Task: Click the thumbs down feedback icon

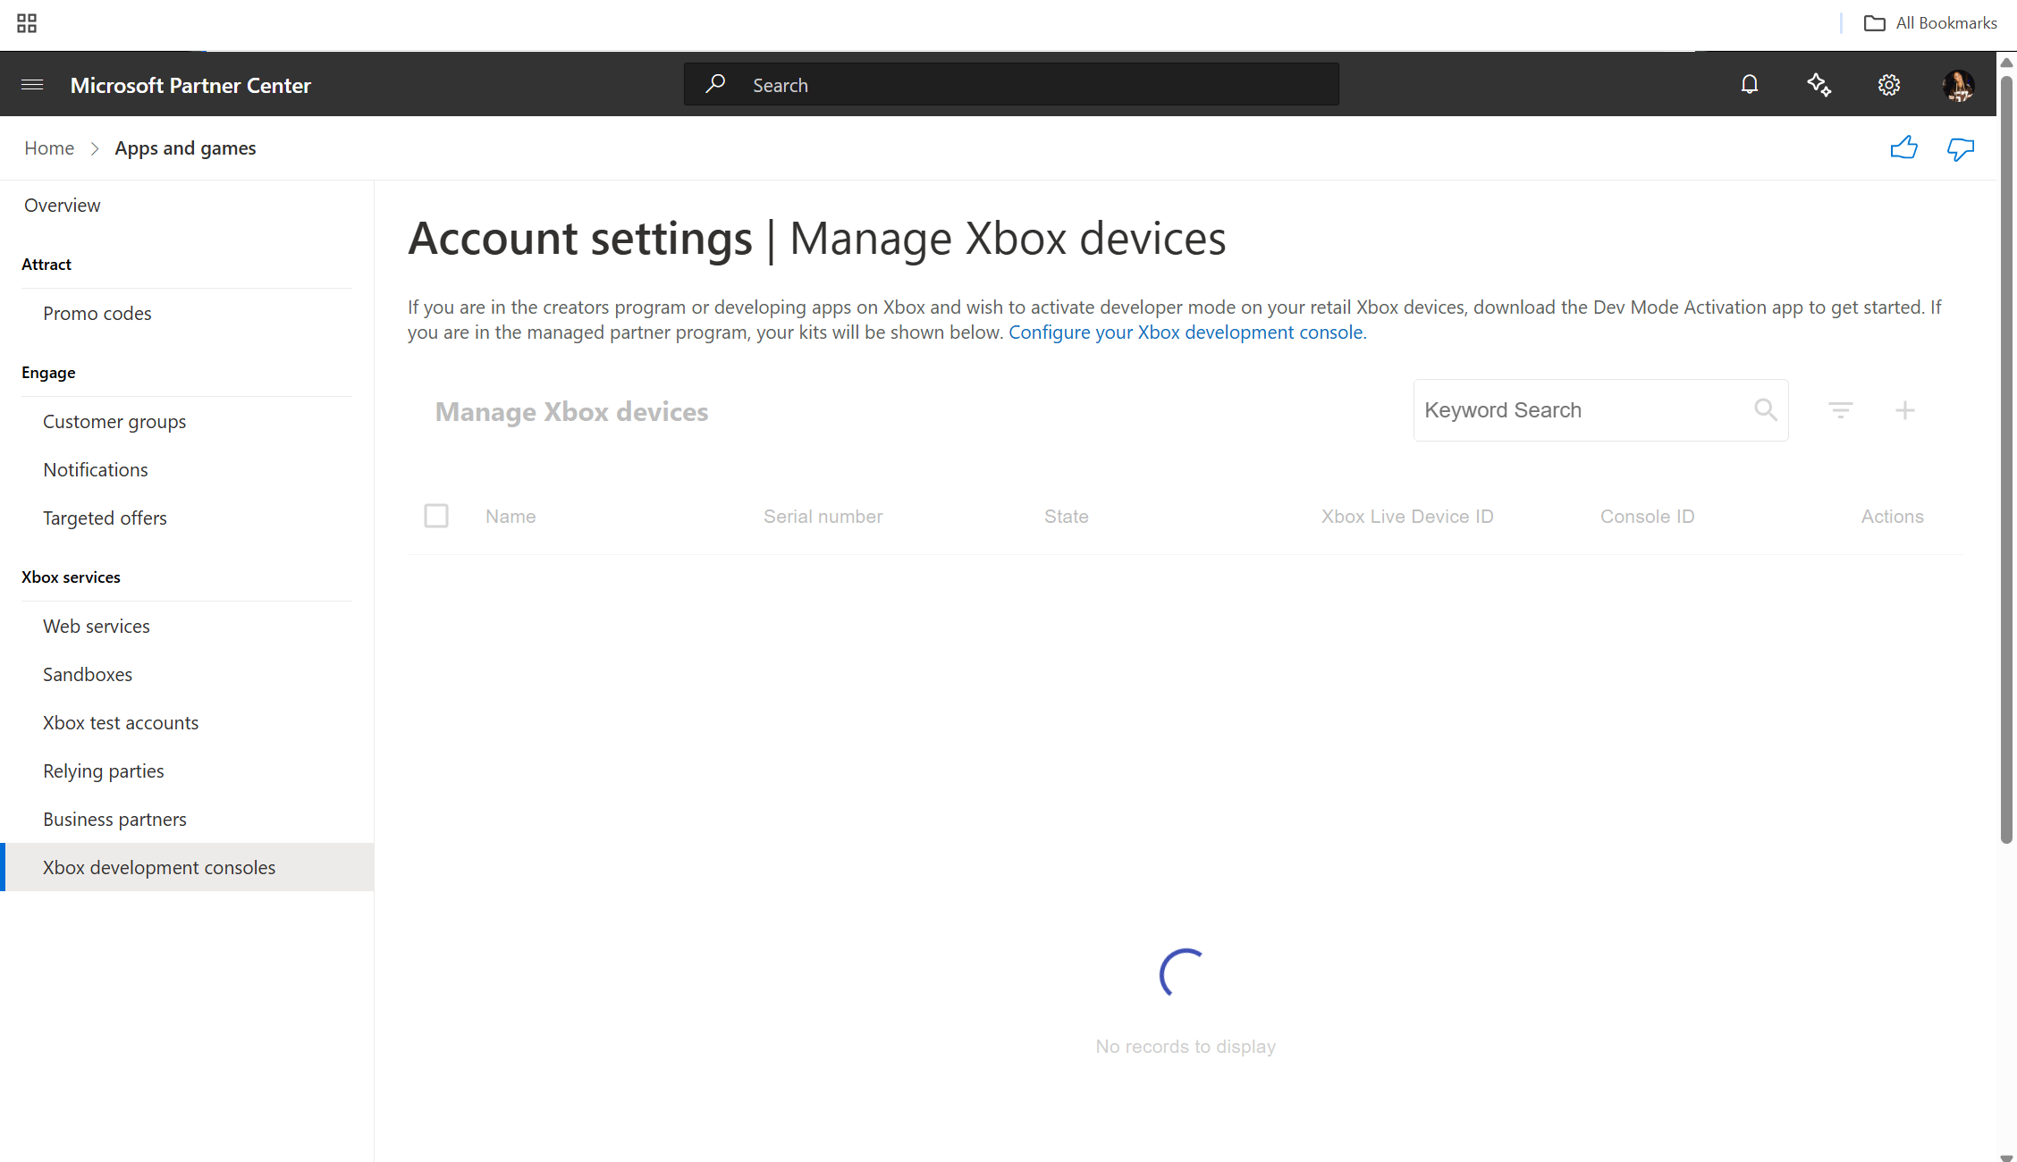Action: [x=1960, y=148]
